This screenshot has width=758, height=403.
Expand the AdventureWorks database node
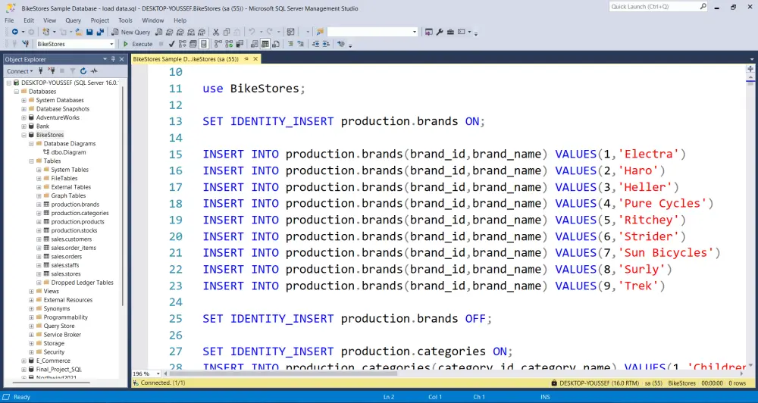point(23,117)
